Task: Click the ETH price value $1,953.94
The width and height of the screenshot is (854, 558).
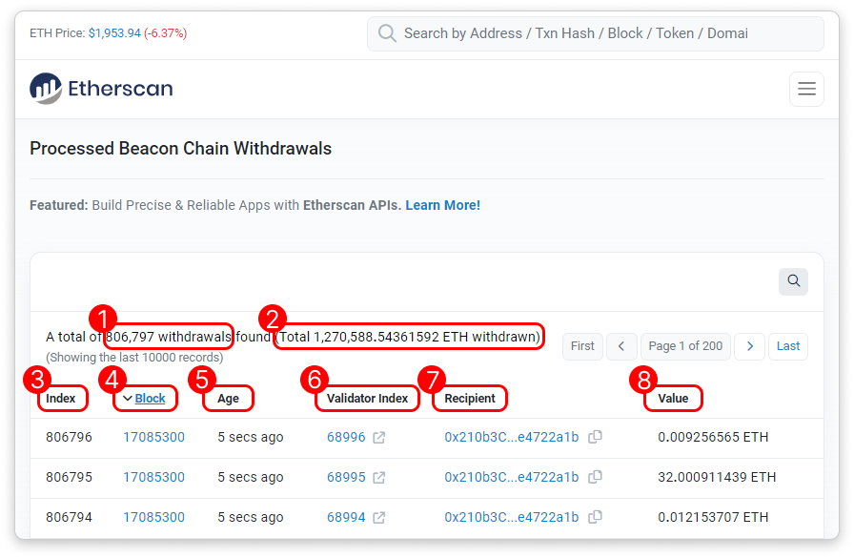Action: pos(114,33)
